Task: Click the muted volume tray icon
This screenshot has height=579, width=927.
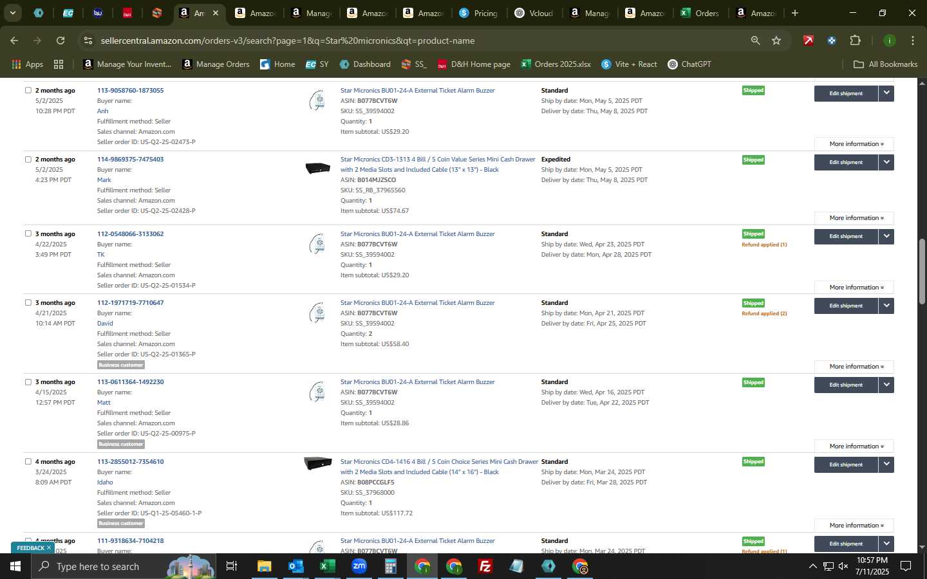Action: click(x=843, y=566)
